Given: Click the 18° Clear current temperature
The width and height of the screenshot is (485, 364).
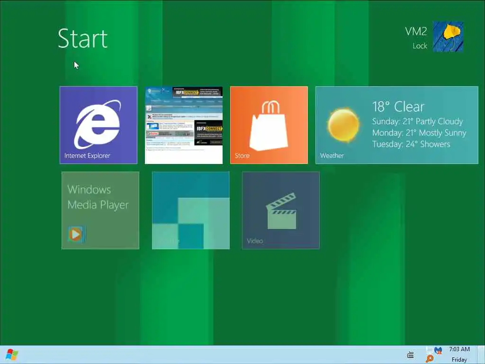Looking at the screenshot, I should point(398,107).
